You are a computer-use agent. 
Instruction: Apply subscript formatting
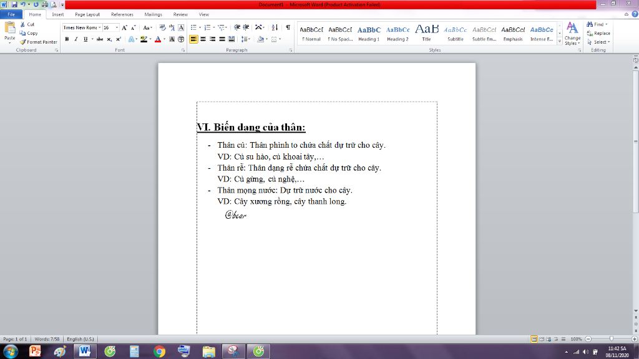pos(109,39)
